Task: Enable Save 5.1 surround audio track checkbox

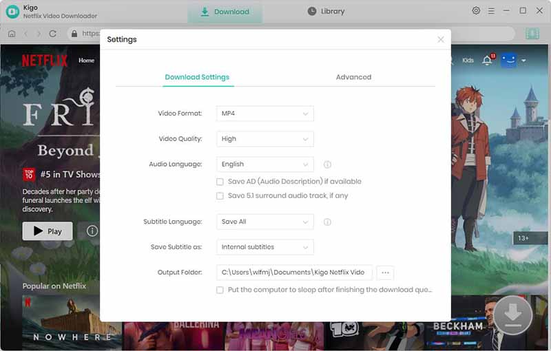Action: (220, 196)
